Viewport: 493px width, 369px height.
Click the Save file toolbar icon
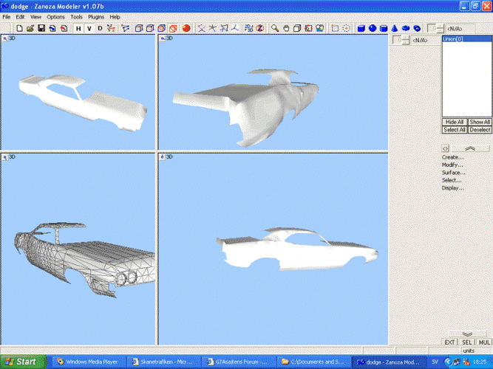(x=41, y=28)
